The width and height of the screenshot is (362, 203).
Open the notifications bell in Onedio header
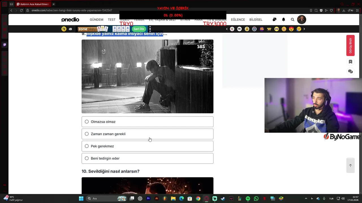click(x=283, y=19)
